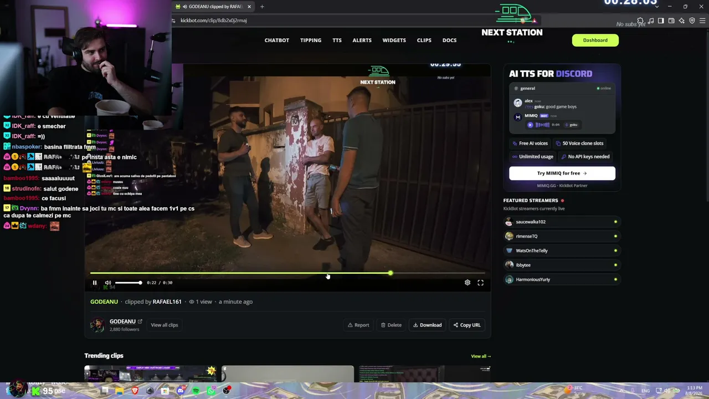The width and height of the screenshot is (709, 399).
Task: View all clips from GODEANU
Action: coord(165,325)
